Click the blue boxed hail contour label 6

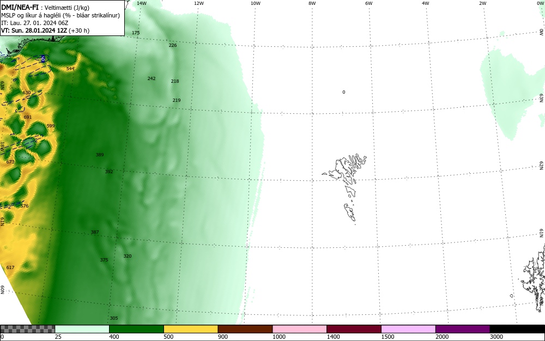43,59
